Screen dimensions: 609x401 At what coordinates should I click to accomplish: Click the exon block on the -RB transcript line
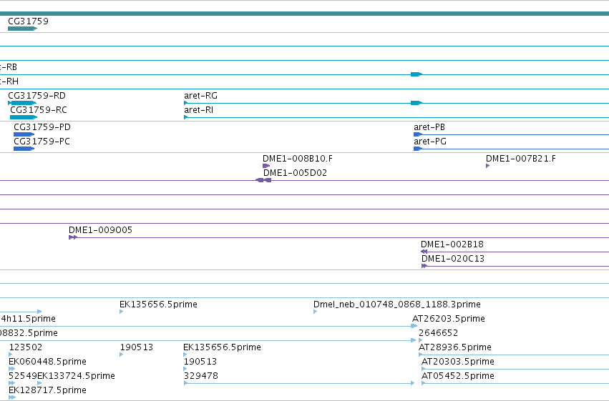pos(416,74)
